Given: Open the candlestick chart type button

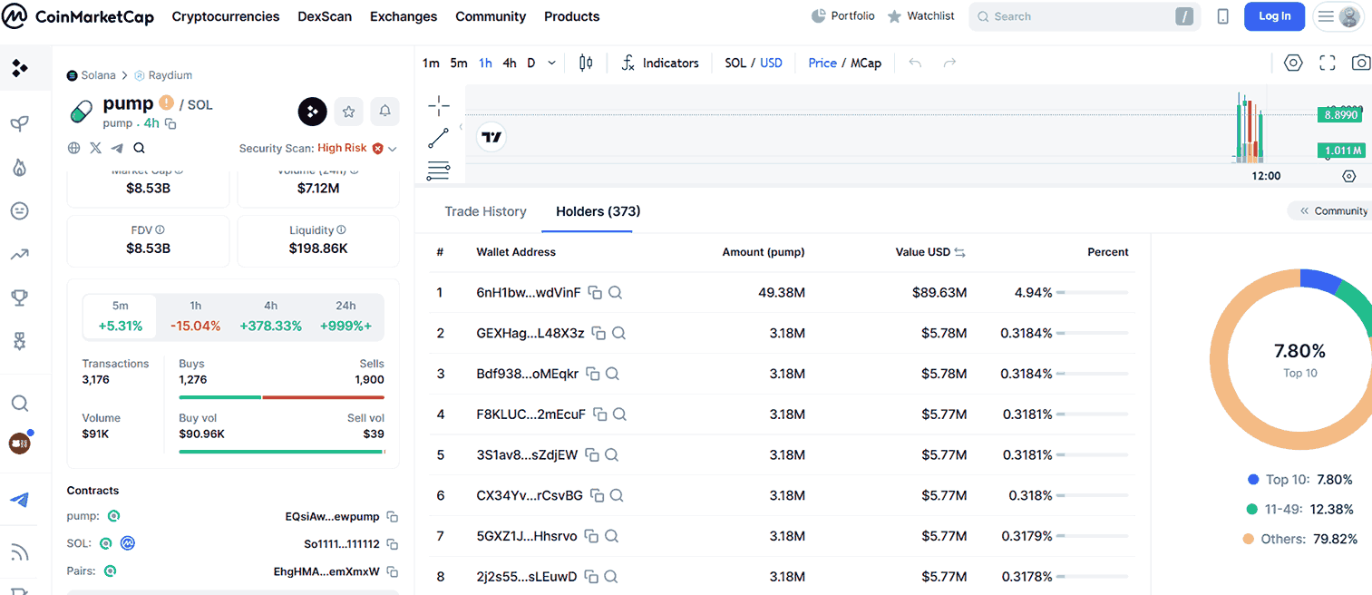Looking at the screenshot, I should [586, 63].
